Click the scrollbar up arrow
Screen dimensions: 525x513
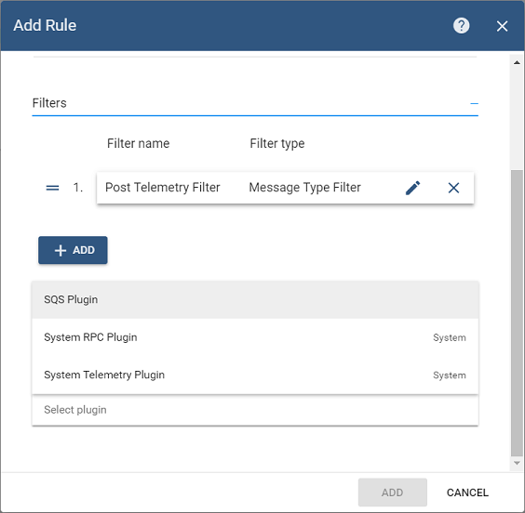point(517,62)
